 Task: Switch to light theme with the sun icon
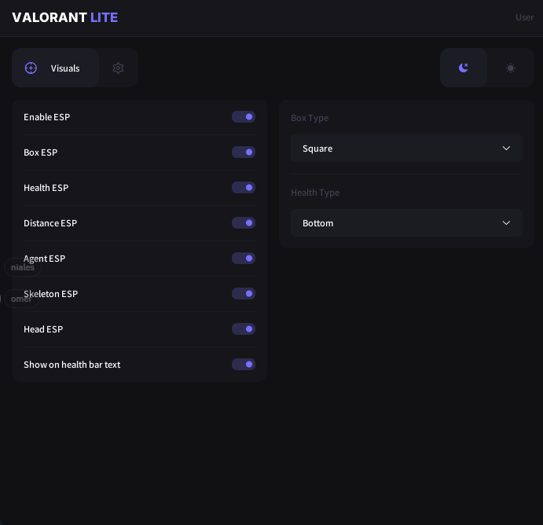point(511,68)
